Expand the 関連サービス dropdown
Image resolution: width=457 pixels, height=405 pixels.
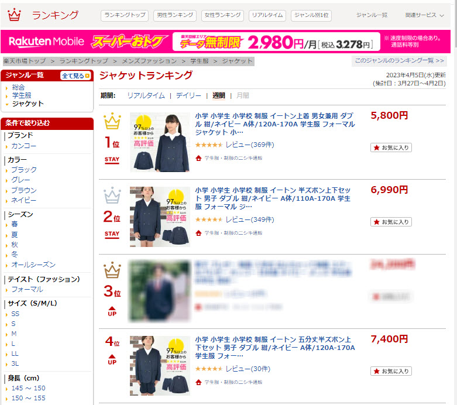coord(424,15)
